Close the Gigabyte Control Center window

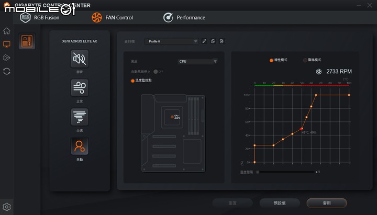pos(370,5)
